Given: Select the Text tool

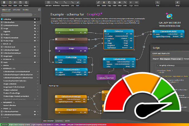Looking at the screenshot, I should [x=78, y=4].
